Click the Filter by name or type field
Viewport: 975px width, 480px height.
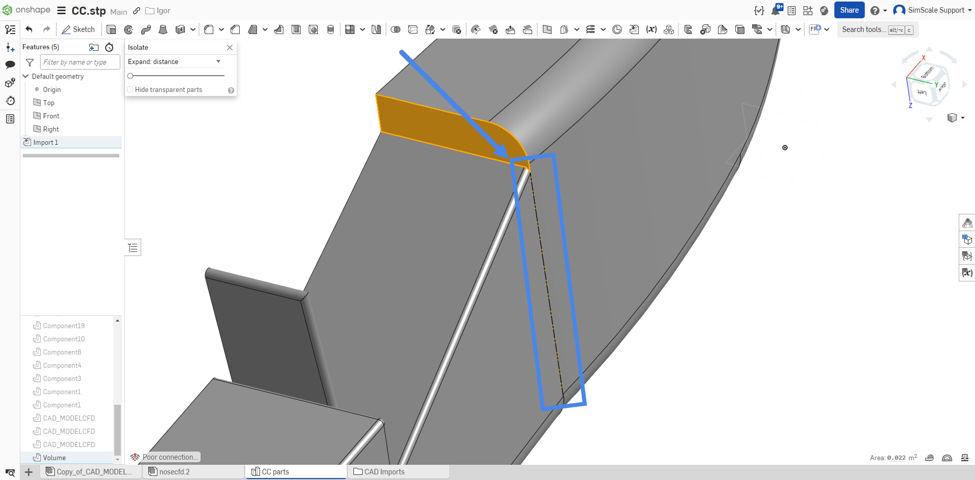pyautogui.click(x=80, y=62)
